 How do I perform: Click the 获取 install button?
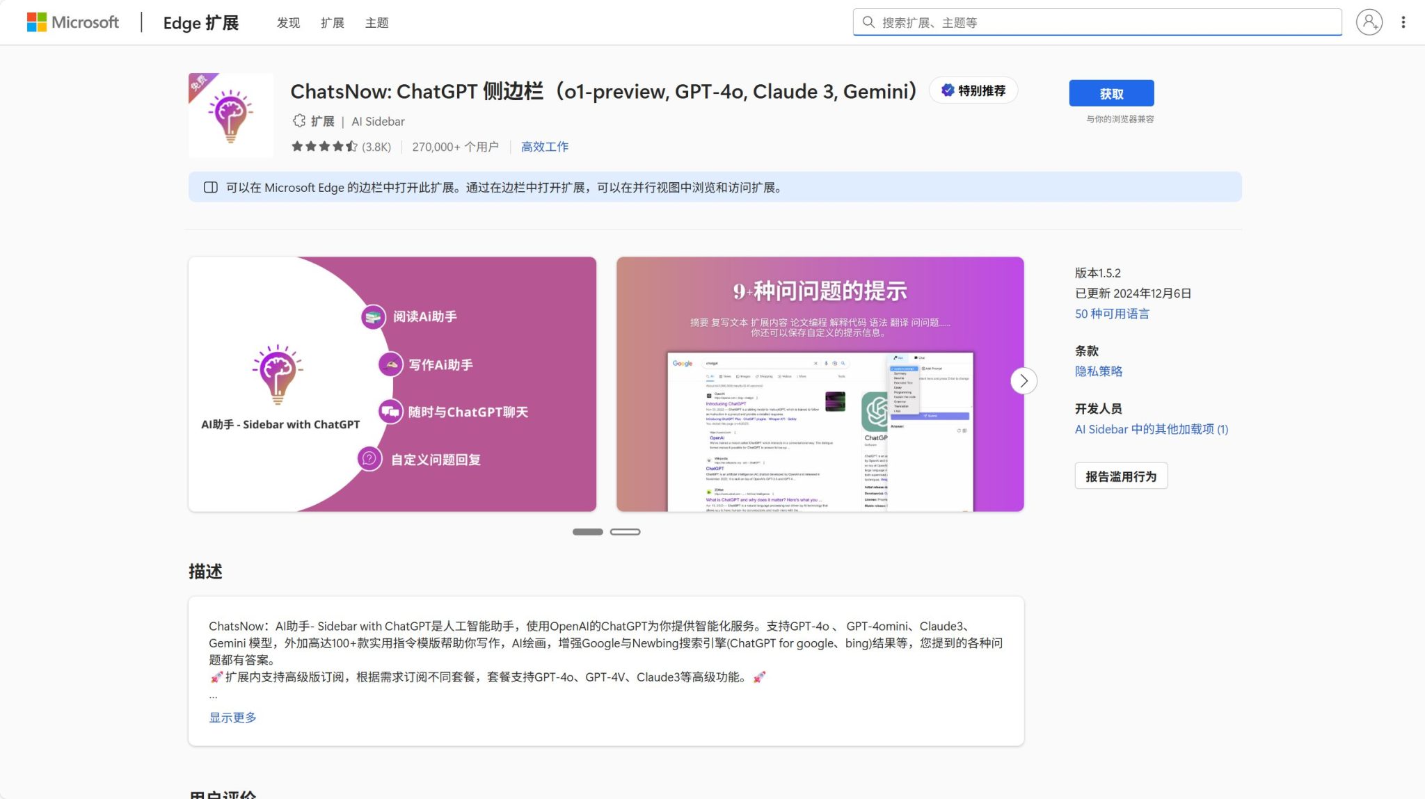(1111, 92)
